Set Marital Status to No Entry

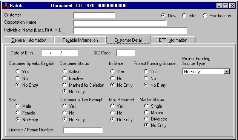click(146, 125)
